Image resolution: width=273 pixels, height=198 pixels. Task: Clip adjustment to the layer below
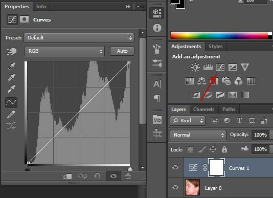(x=67, y=177)
